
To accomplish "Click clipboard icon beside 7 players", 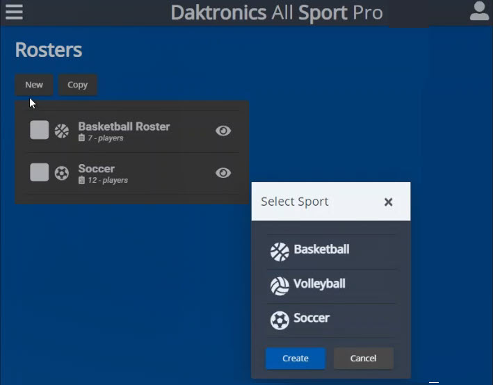I will click(81, 138).
